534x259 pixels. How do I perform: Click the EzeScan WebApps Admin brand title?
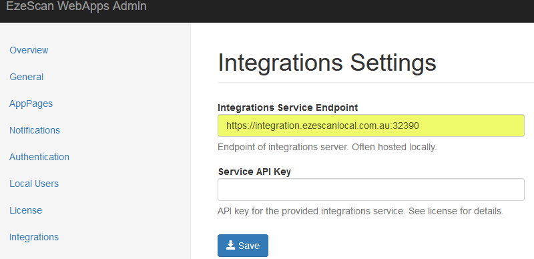(77, 6)
